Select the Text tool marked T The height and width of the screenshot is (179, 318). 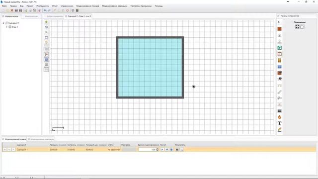(x=279, y=123)
